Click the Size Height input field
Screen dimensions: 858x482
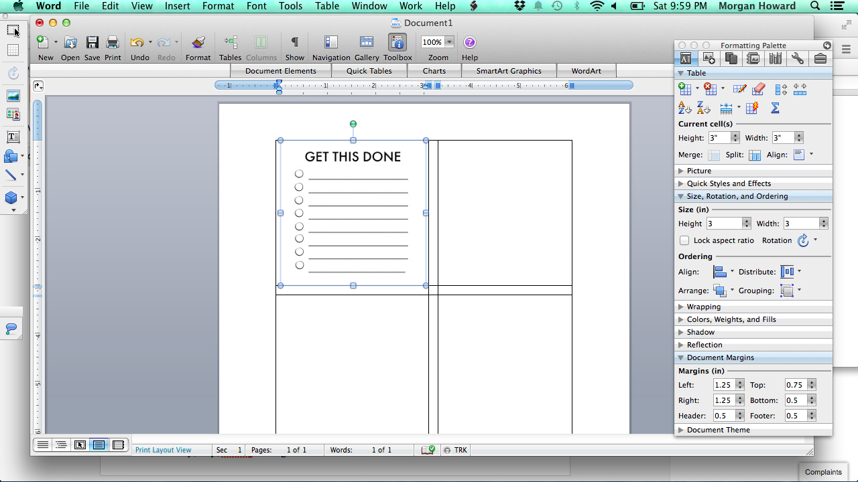coord(724,224)
